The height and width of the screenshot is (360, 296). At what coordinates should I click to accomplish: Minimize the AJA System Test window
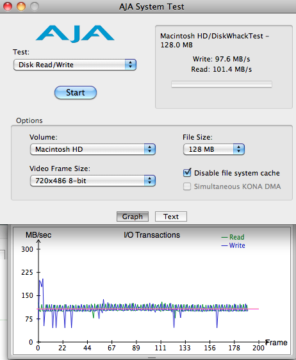[21, 6]
